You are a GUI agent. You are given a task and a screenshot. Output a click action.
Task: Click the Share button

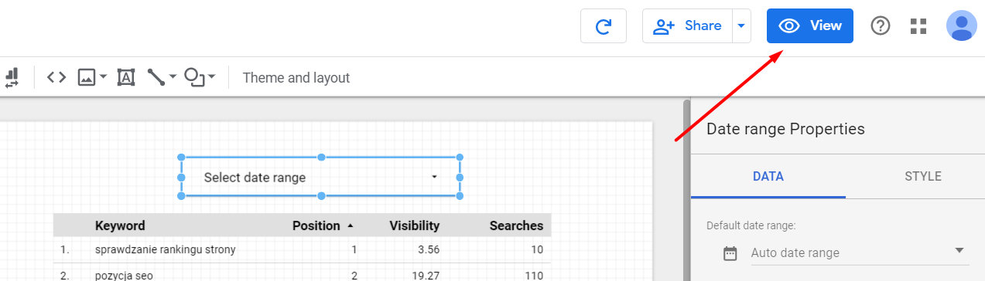pos(688,26)
